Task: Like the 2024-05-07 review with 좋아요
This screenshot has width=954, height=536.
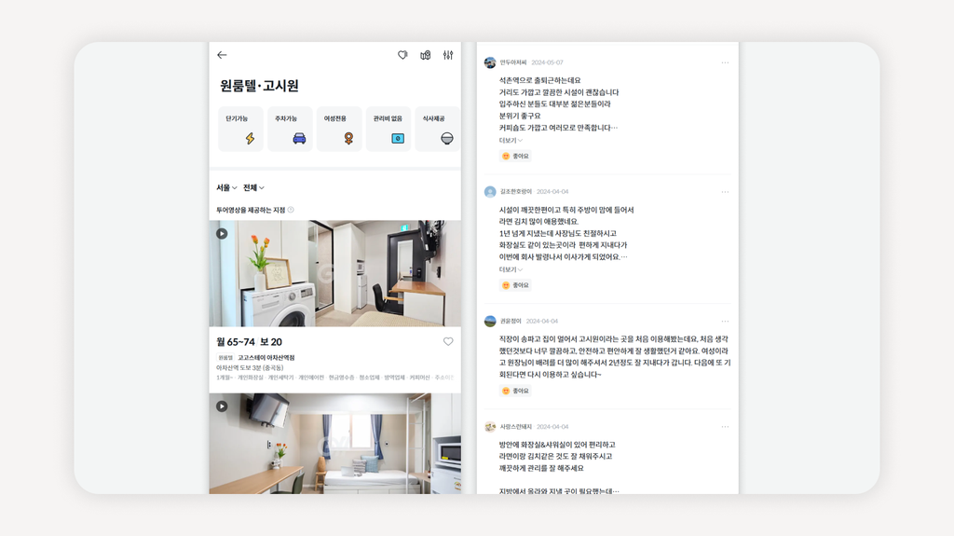Action: coord(515,156)
